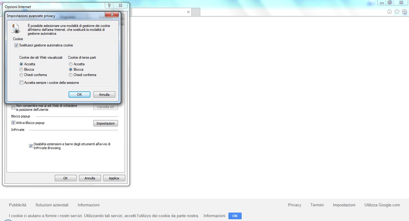Click the Home icon in the browser toolbar

pos(389,11)
